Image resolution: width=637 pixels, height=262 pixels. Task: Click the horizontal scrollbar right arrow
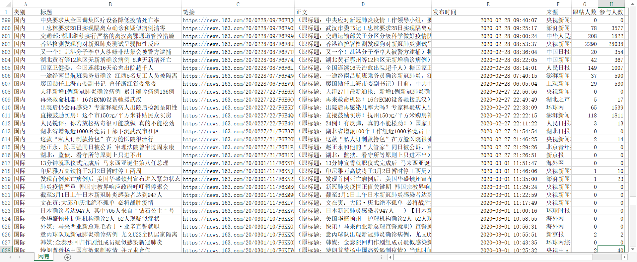tap(624, 257)
